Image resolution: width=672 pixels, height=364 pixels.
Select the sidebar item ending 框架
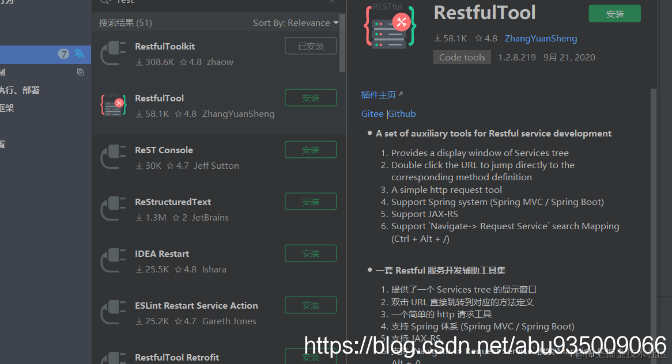(x=7, y=108)
